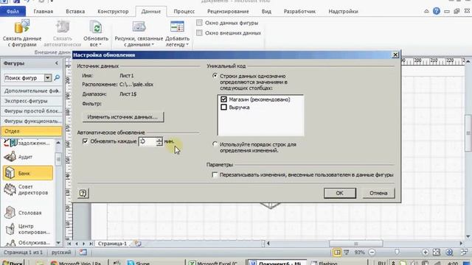Open the Файл tab
This screenshot has height=265, width=472.
[x=13, y=12]
